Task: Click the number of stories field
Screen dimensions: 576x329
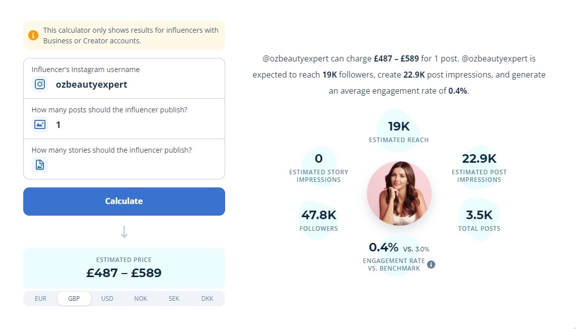Action: (x=124, y=159)
